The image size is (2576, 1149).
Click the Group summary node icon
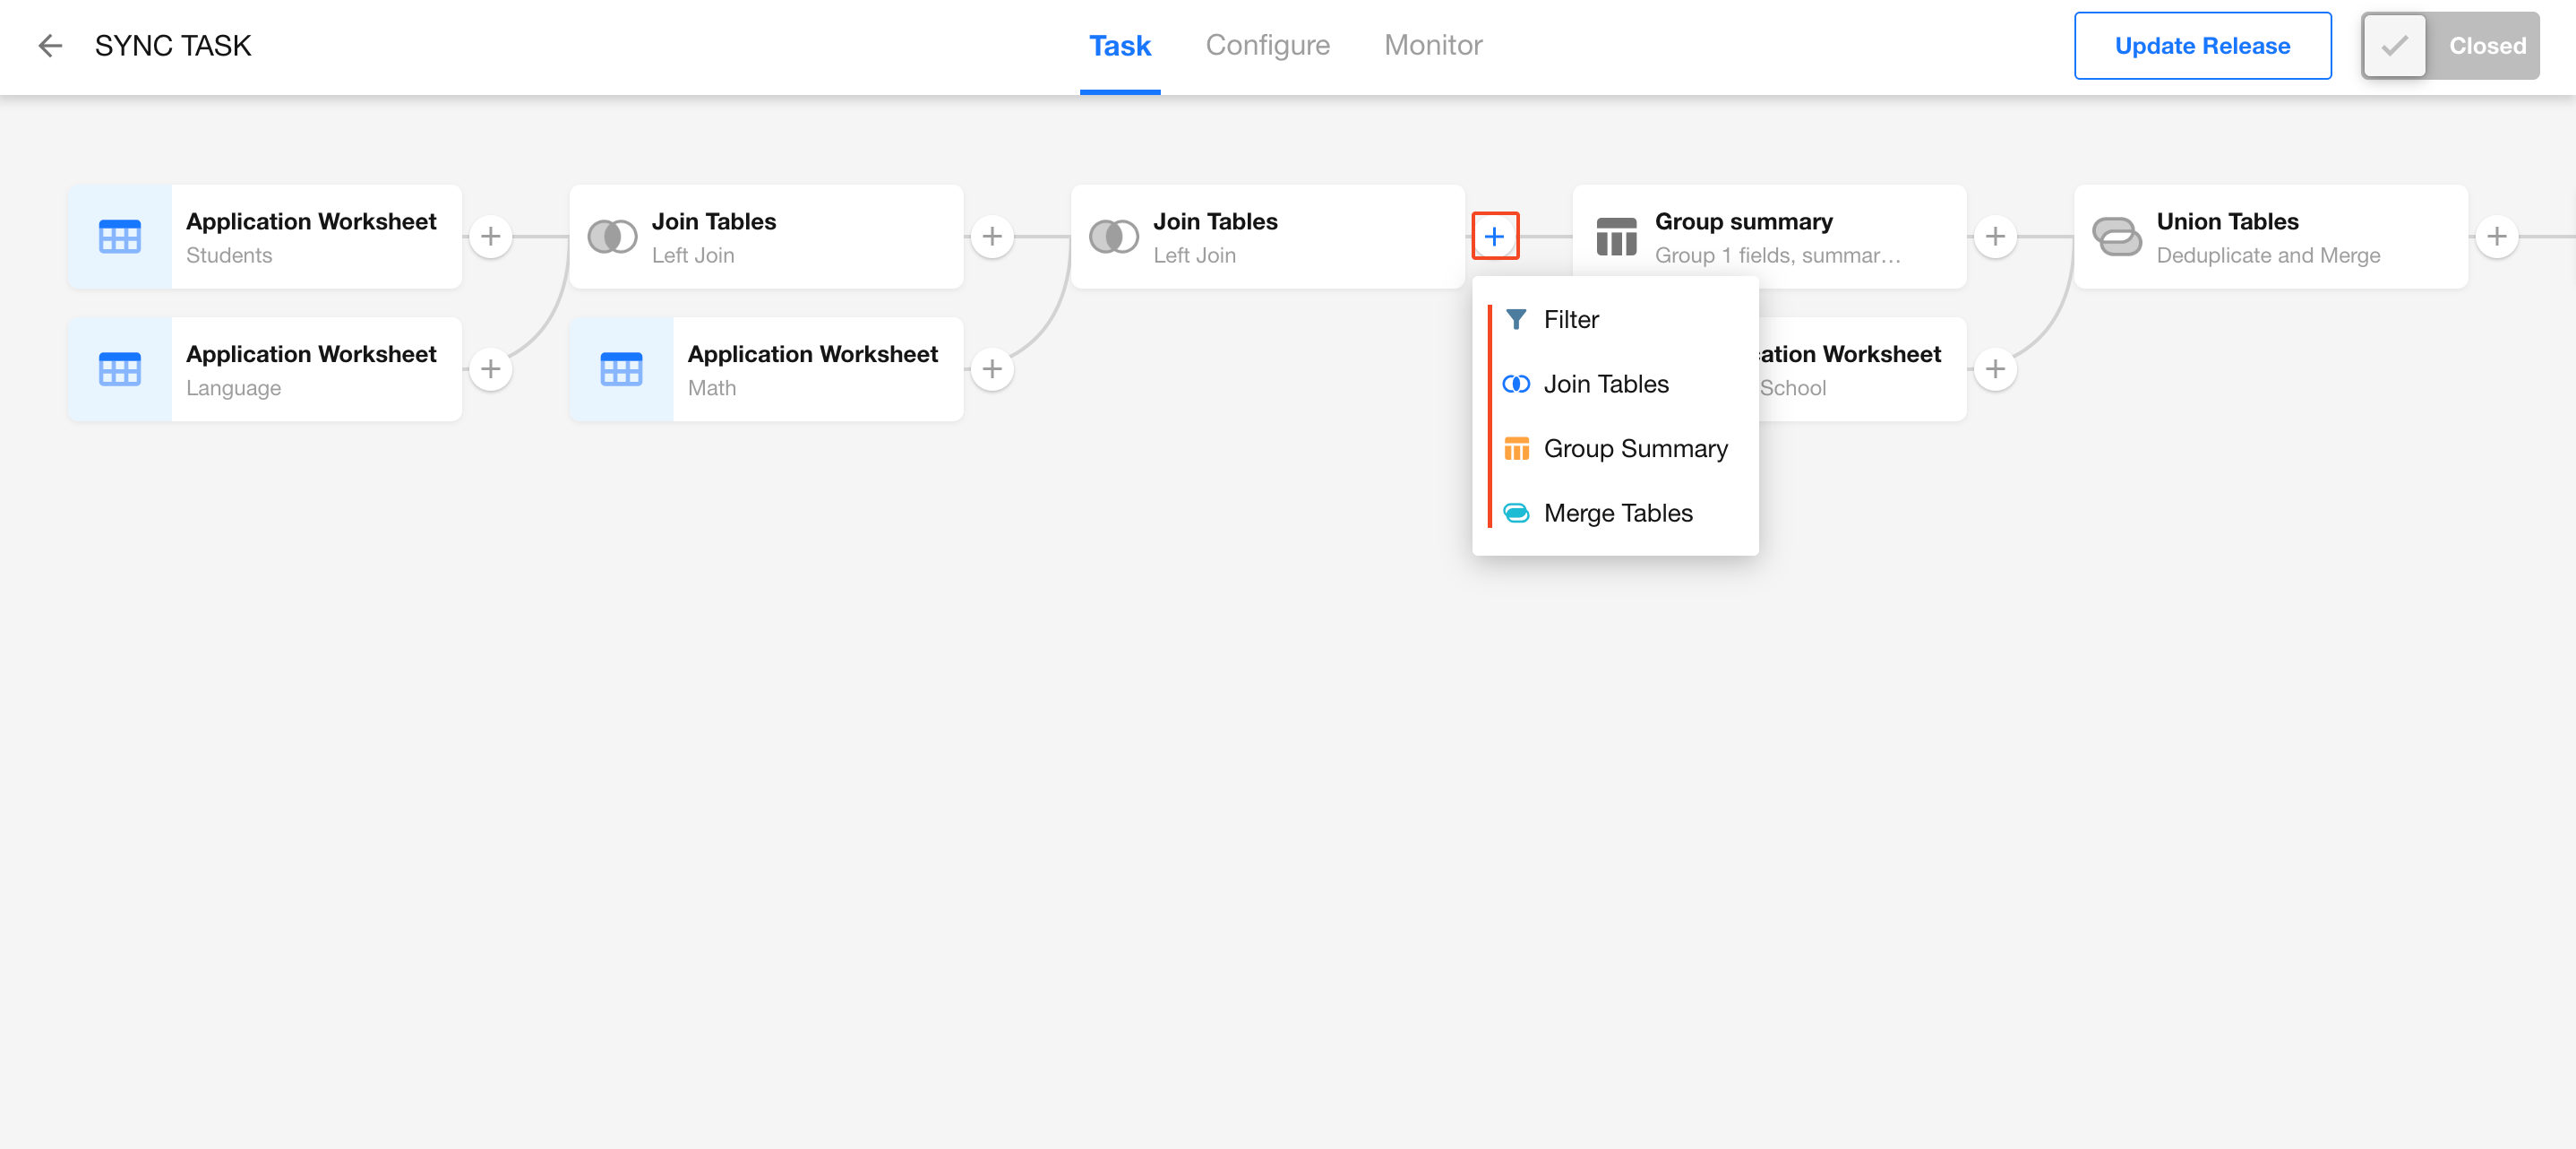pyautogui.click(x=1616, y=238)
